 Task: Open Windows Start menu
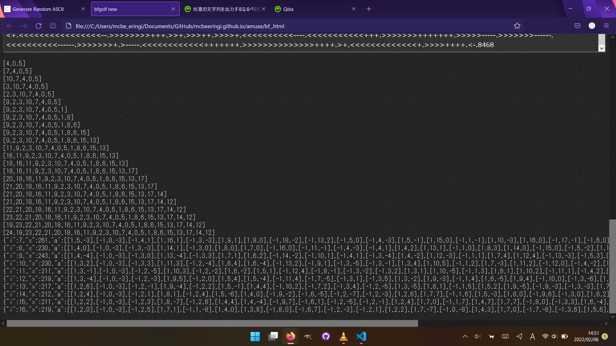tap(255, 336)
